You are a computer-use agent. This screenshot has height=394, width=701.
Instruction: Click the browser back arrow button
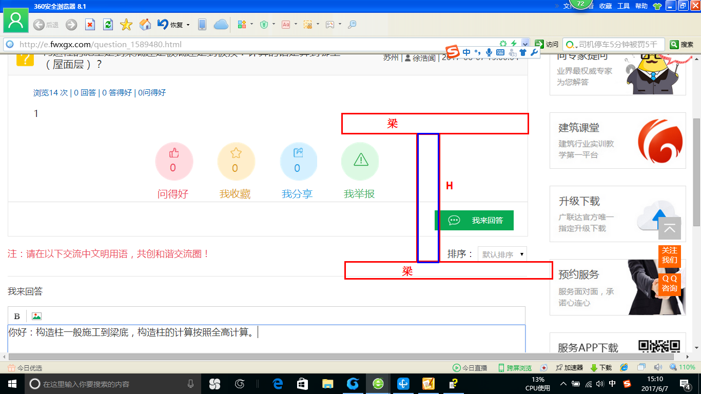click(x=38, y=25)
